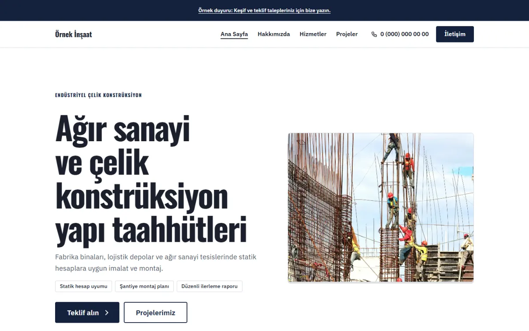Viewport: 529px width, 331px height.
Task: Open the Projelerimiz button
Action: pos(156,312)
